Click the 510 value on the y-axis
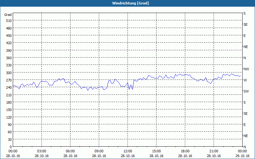The image size is (255, 159). [x=9, y=21]
